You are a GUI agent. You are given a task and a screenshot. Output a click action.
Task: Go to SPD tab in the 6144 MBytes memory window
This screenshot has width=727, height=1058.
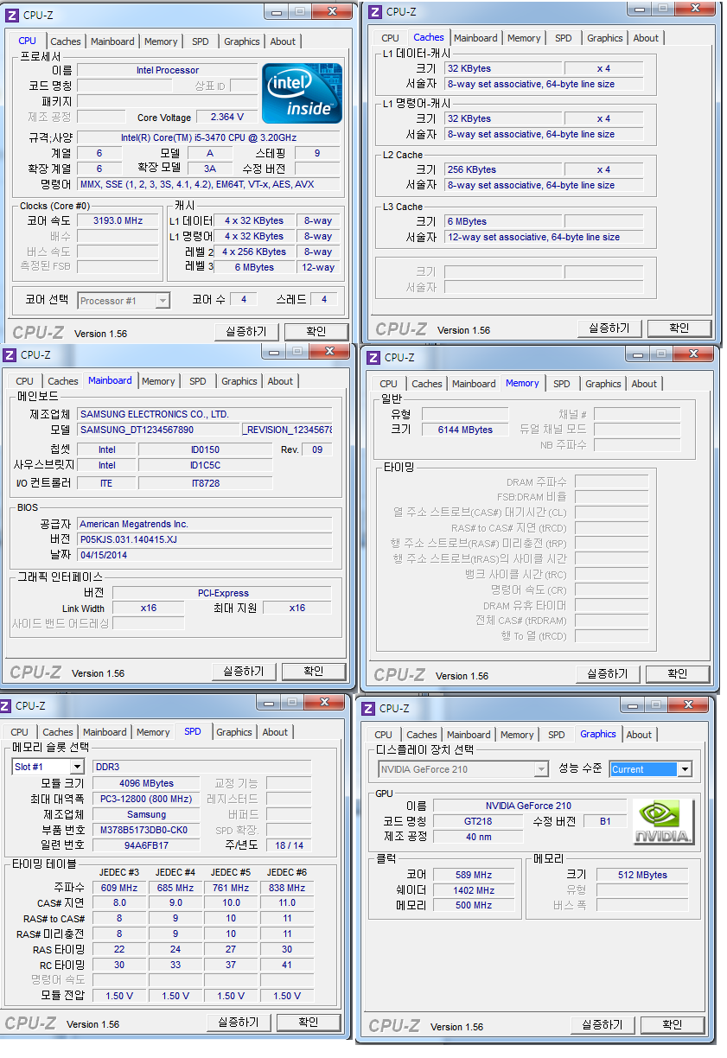tap(561, 384)
